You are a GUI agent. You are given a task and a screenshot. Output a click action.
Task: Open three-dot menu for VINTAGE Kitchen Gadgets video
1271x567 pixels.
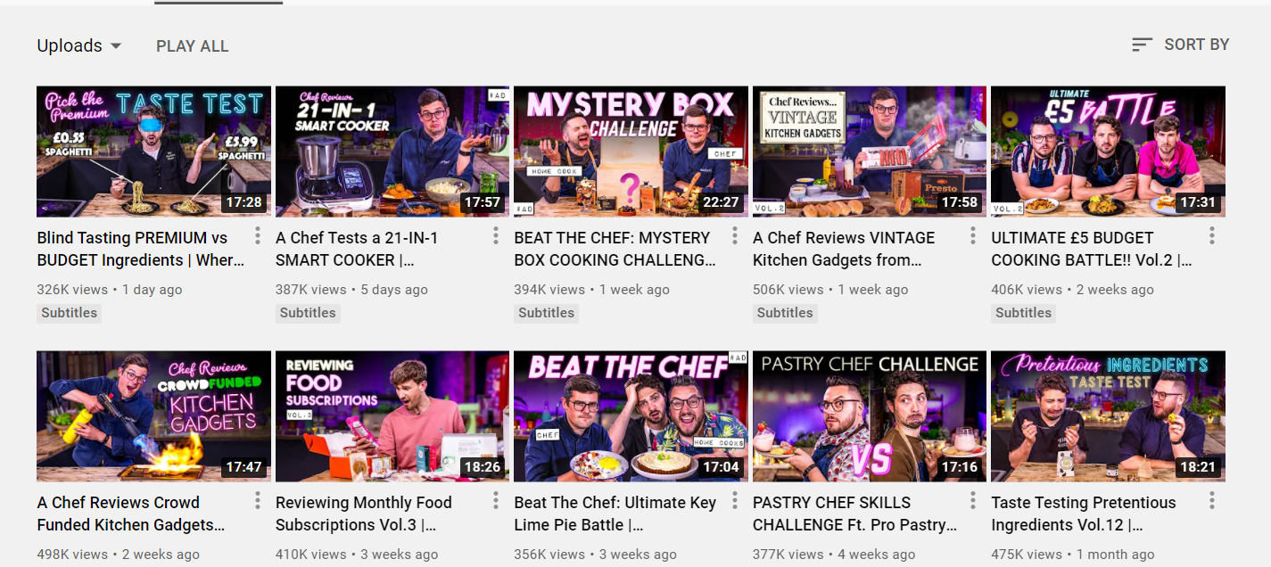973,235
